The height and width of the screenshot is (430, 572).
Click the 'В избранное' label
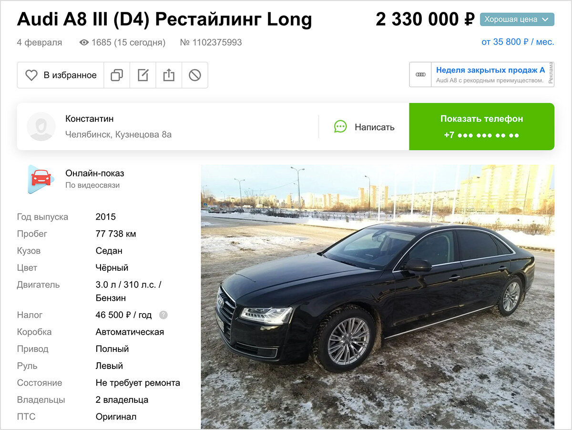click(70, 75)
